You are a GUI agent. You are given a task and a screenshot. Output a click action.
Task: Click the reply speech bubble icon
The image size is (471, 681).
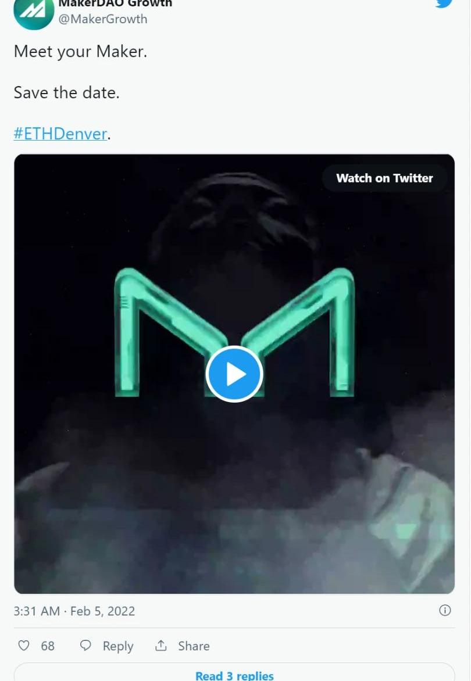(x=85, y=646)
